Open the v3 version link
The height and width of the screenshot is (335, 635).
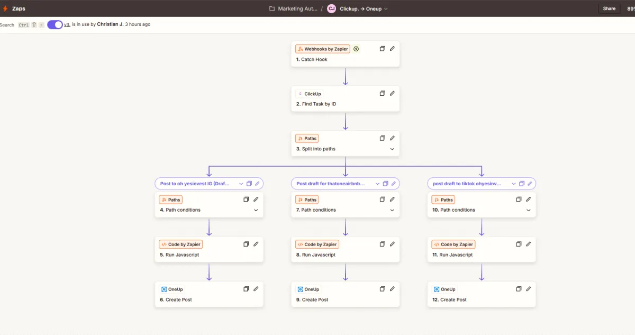(x=67, y=24)
